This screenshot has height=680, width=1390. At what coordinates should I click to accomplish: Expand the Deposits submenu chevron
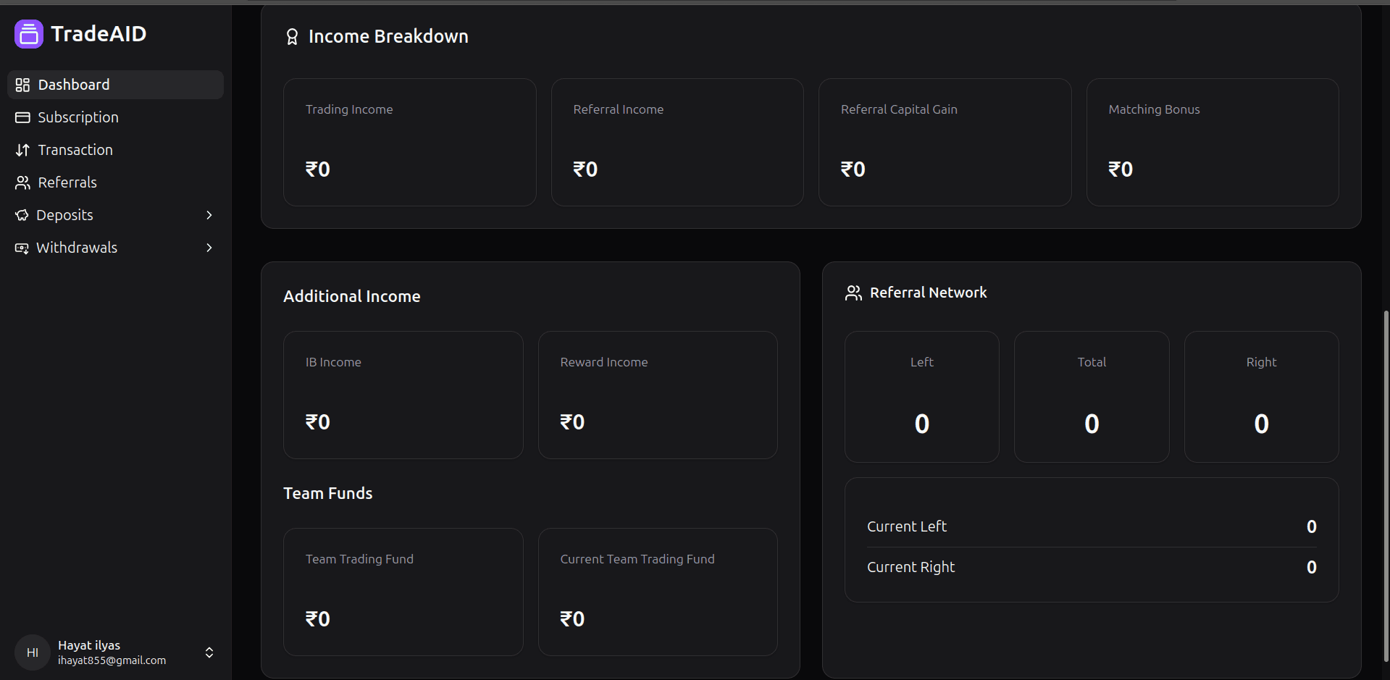[209, 215]
